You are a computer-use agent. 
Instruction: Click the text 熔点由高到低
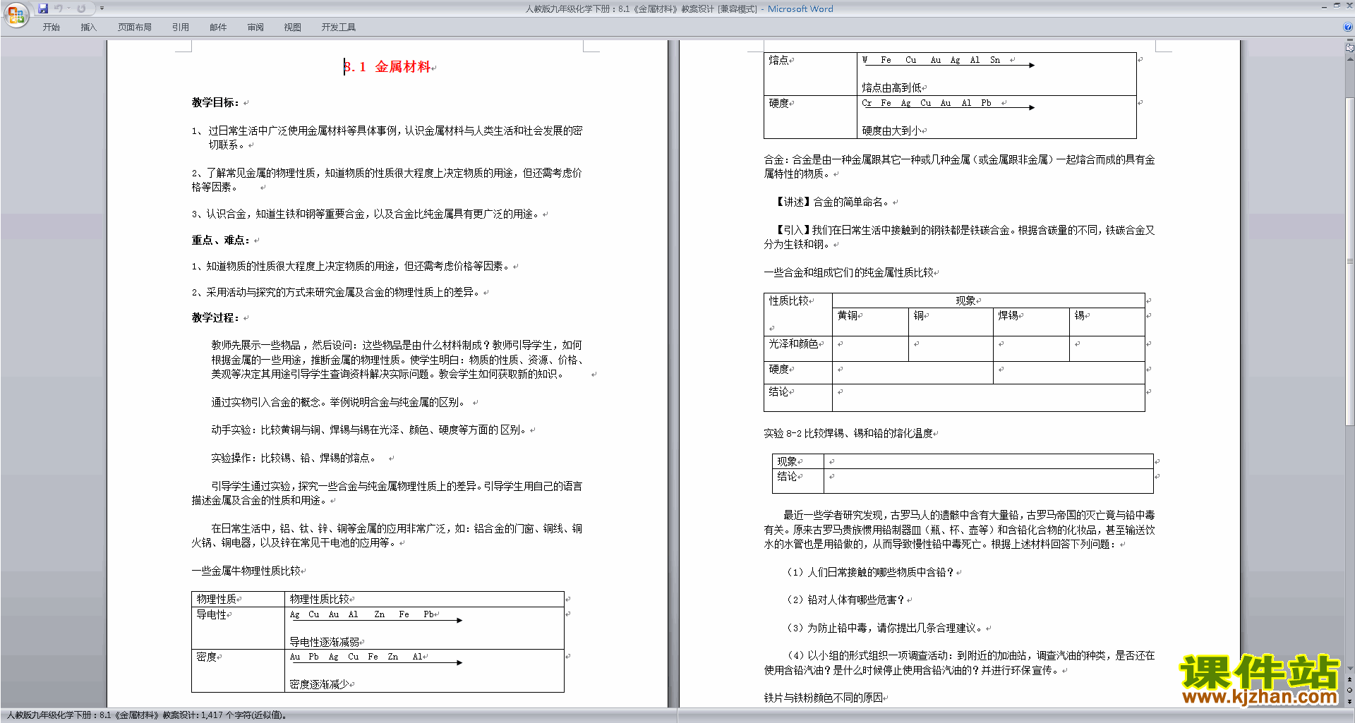pyautogui.click(x=891, y=87)
